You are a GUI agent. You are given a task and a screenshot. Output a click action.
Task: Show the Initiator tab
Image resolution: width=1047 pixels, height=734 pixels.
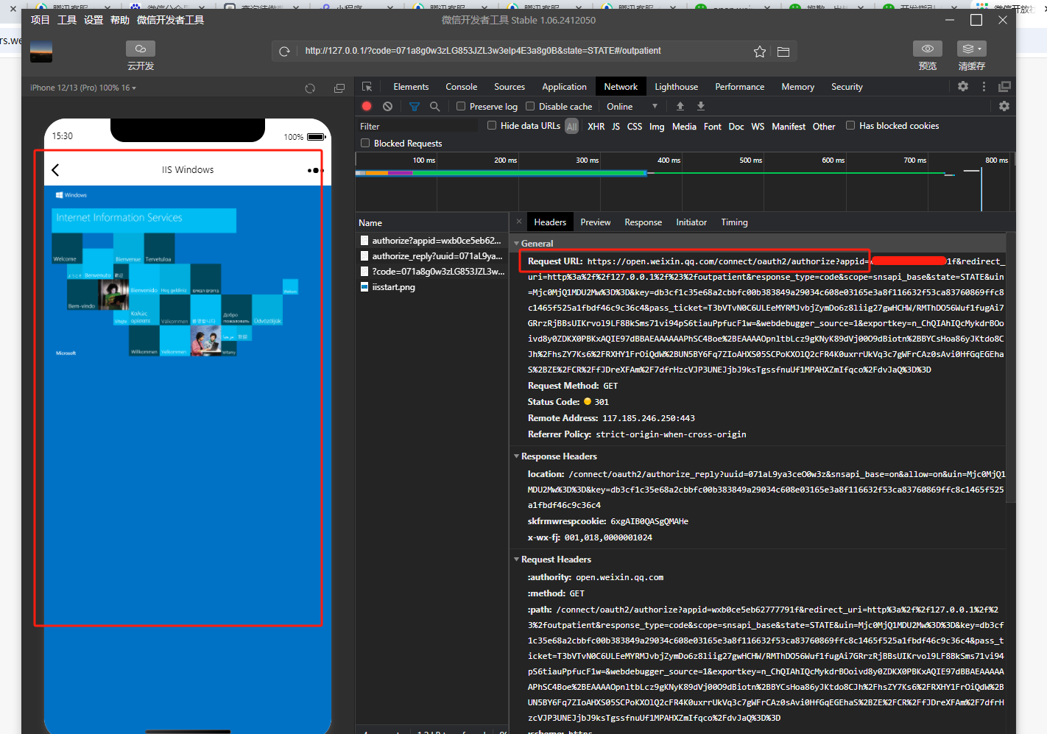(691, 222)
